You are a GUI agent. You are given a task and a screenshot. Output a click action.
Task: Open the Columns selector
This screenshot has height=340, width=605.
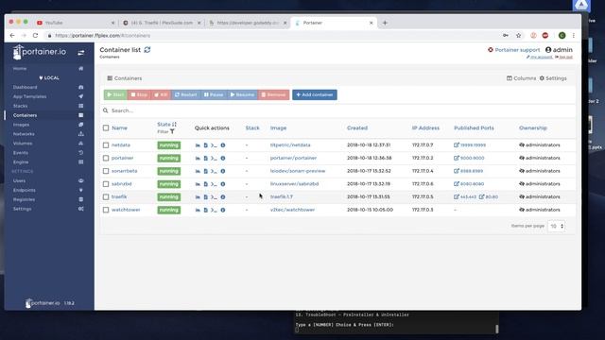tap(521, 78)
